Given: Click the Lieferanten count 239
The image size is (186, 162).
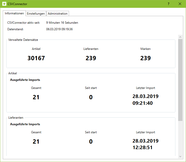Looking at the screenshot, I should tap(91, 58).
